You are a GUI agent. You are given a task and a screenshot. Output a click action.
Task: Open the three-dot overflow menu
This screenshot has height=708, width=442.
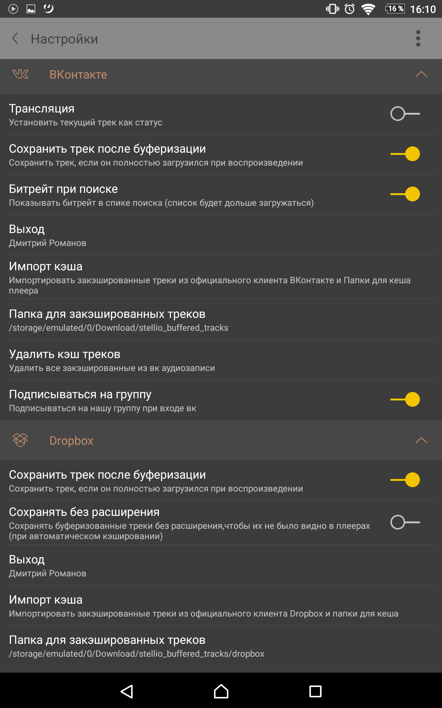(x=418, y=38)
